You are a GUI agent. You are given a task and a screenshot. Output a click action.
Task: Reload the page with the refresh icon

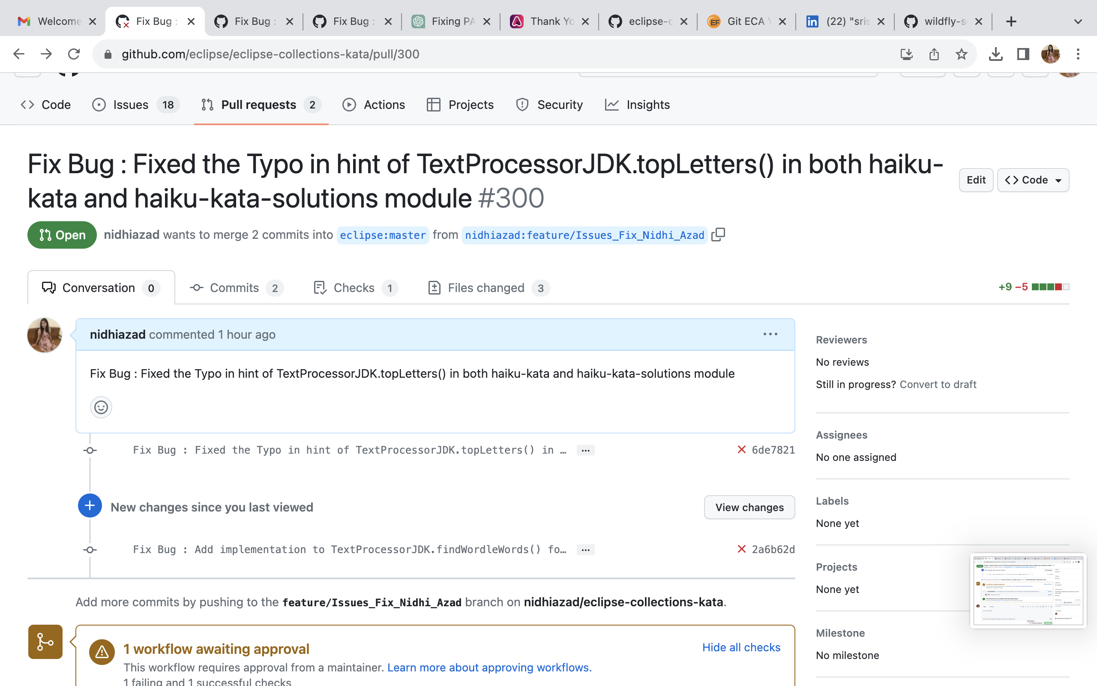74,54
